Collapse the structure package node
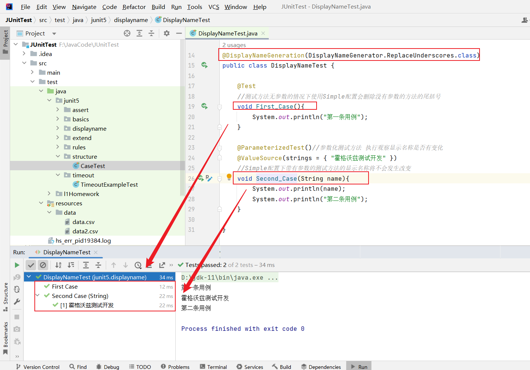530x370 pixels. (x=58, y=156)
